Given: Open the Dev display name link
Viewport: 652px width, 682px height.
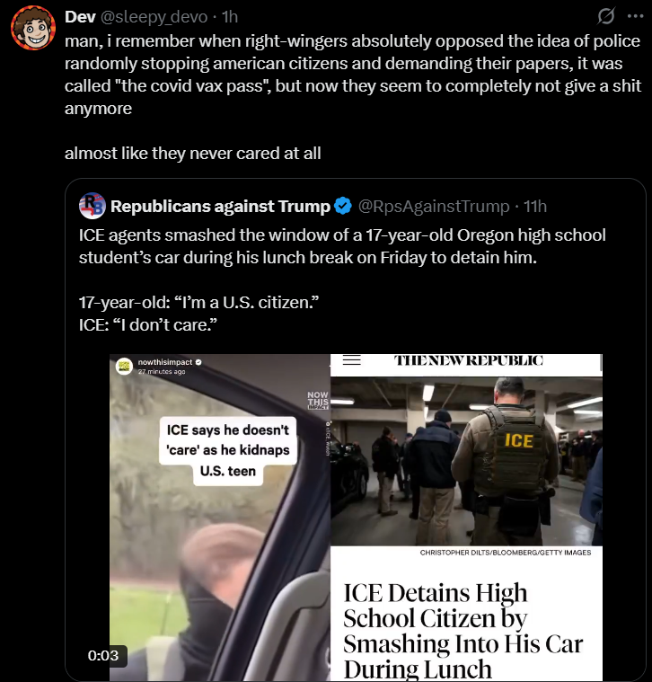Looking at the screenshot, I should [x=80, y=16].
